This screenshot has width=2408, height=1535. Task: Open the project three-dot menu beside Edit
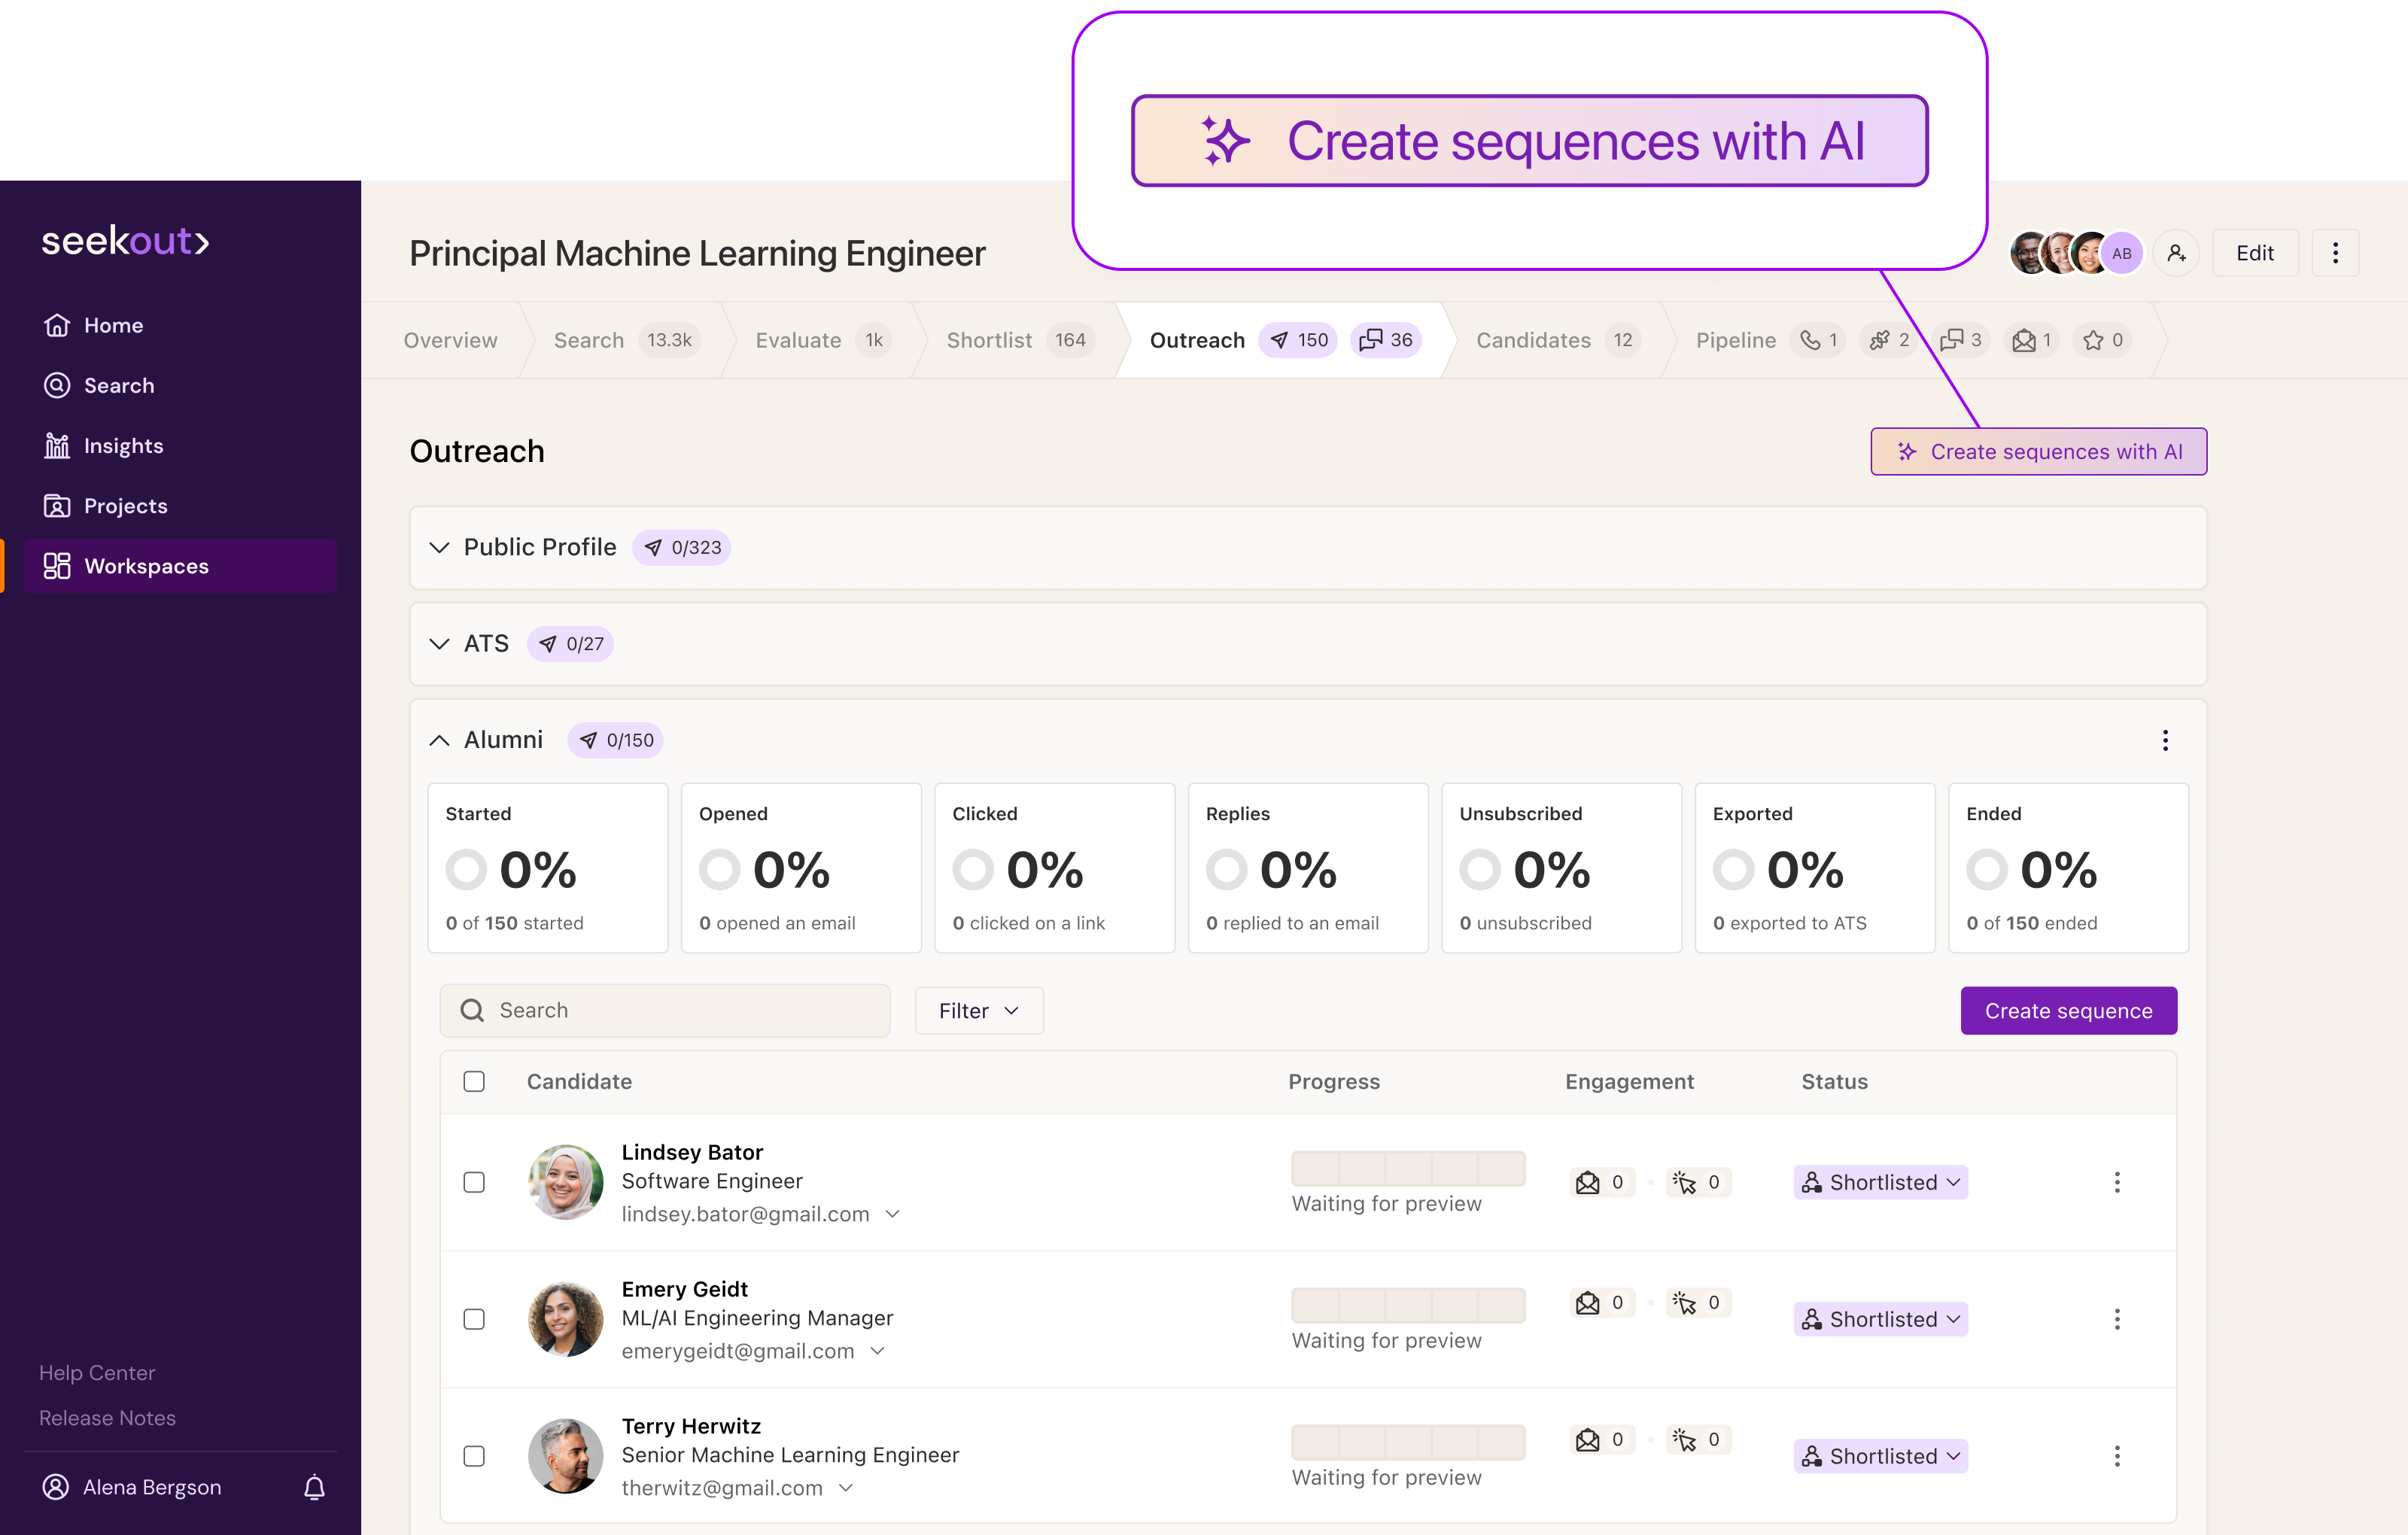(2335, 253)
